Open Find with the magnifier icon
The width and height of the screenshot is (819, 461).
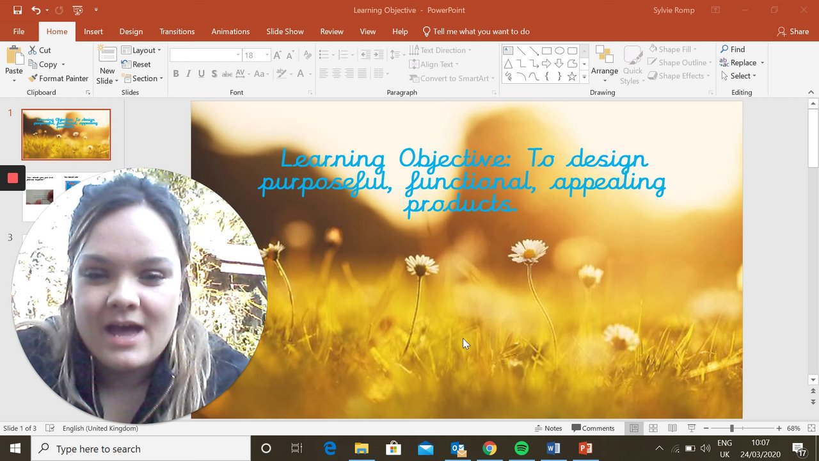click(733, 49)
